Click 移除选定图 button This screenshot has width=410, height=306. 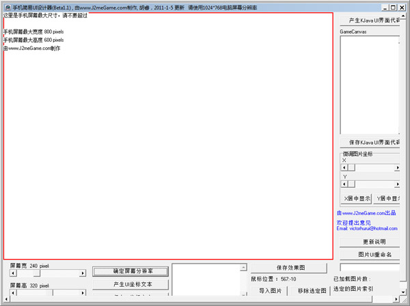(x=310, y=291)
